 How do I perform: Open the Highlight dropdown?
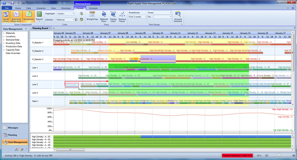(65, 13)
